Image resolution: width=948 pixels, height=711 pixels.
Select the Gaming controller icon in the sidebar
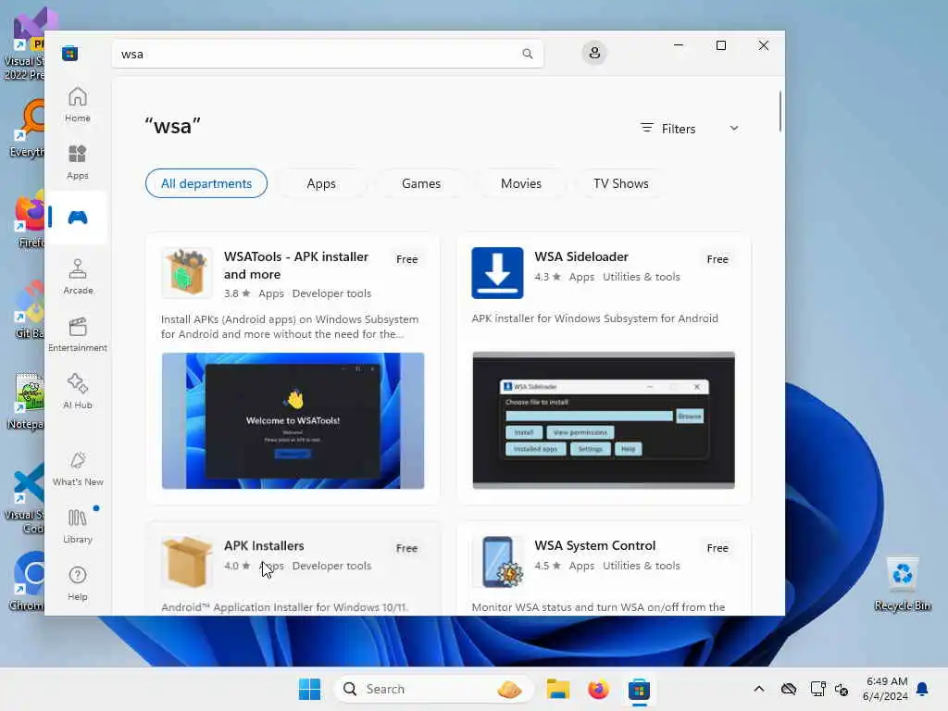[78, 217]
